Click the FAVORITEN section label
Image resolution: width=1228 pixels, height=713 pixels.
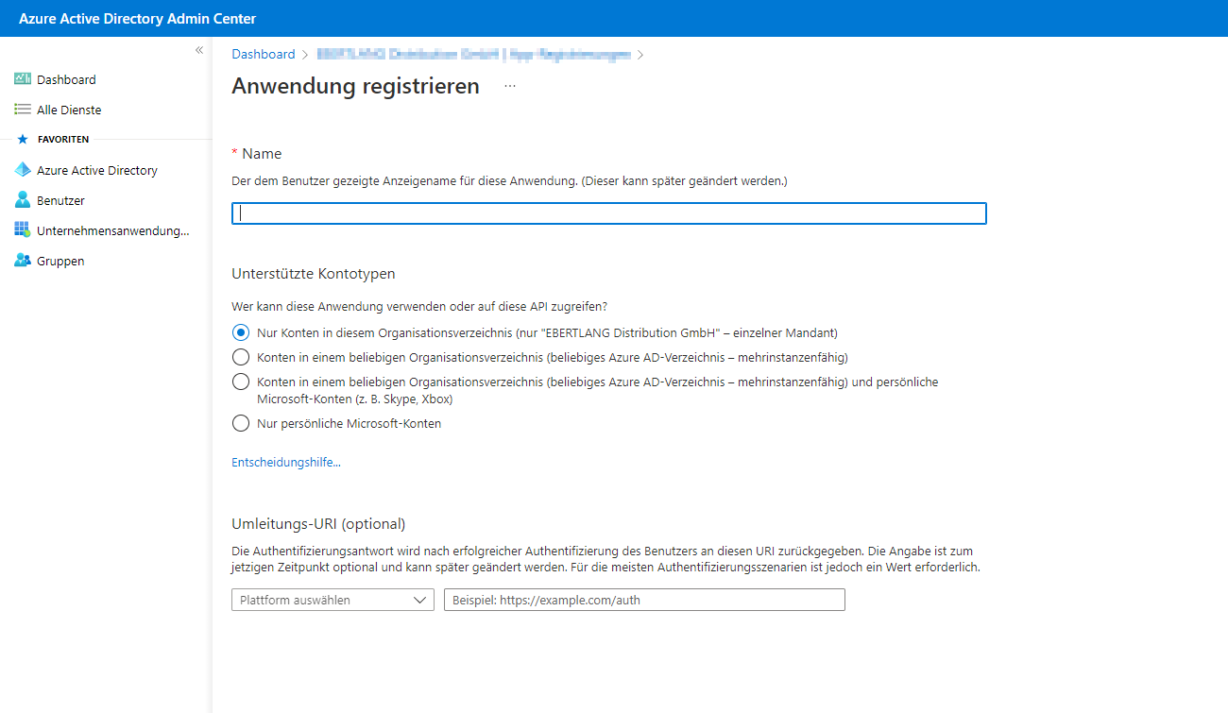coord(63,139)
